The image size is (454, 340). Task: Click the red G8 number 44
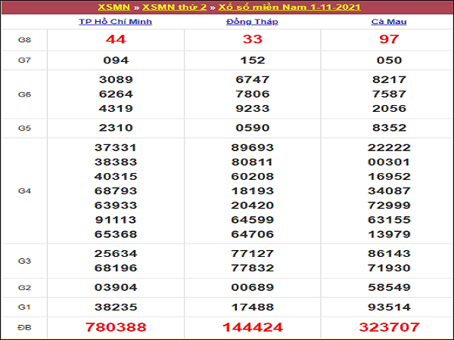(x=116, y=39)
